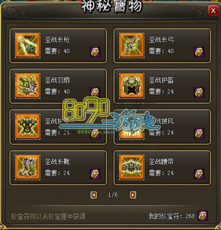Open the 圣战披风 cloak item card

pos(162,127)
